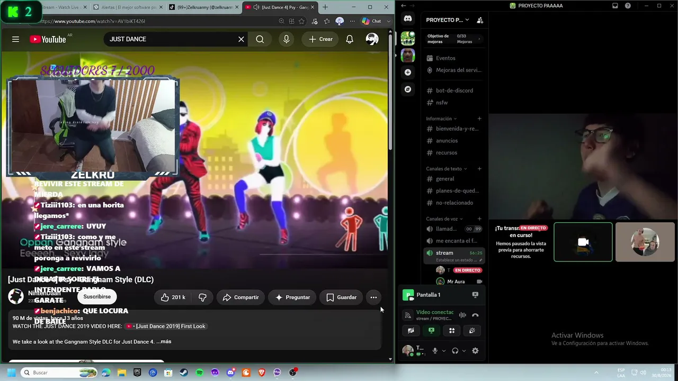Image resolution: width=678 pixels, height=381 pixels.
Task: Open headphone output options chevron
Action: tap(464, 351)
